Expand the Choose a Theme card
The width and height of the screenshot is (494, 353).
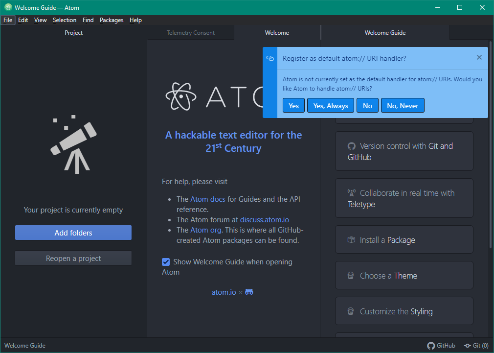[x=404, y=275]
